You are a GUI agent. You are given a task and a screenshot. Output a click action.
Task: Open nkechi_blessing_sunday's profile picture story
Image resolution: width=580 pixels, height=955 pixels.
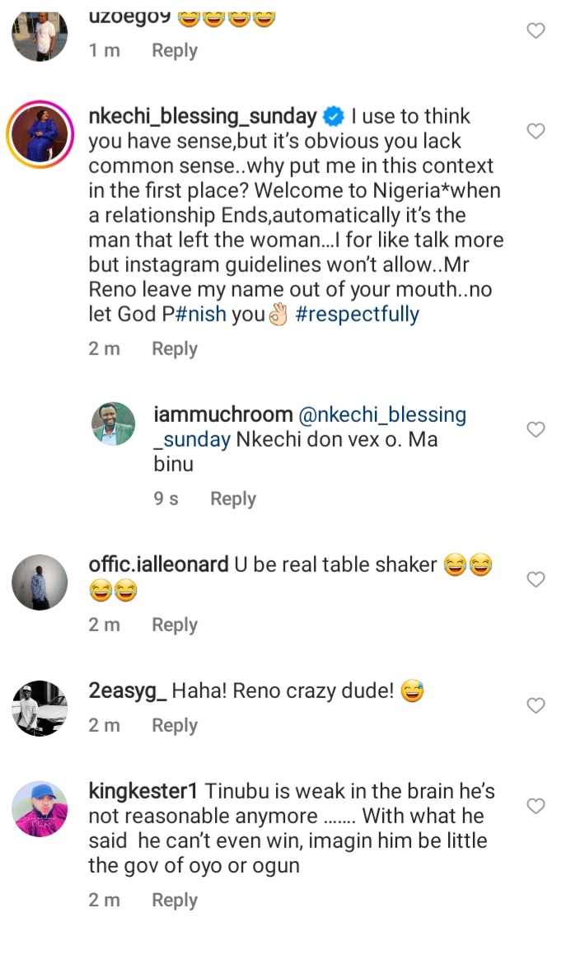40,135
